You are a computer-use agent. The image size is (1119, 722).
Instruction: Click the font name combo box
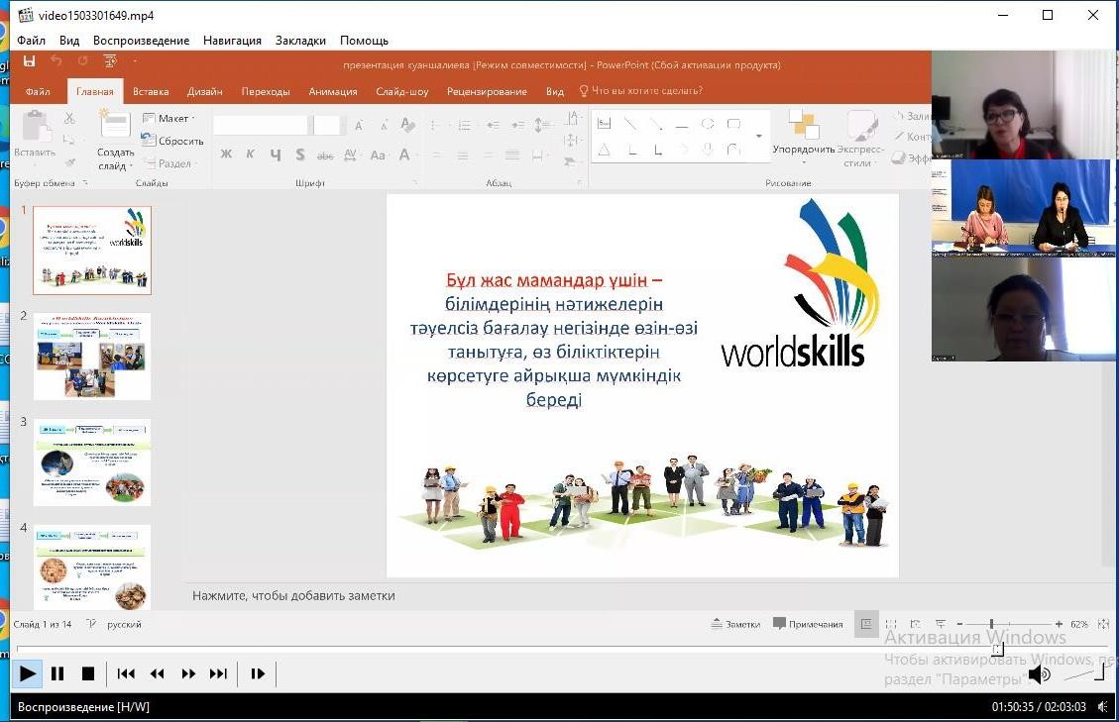[x=261, y=126]
